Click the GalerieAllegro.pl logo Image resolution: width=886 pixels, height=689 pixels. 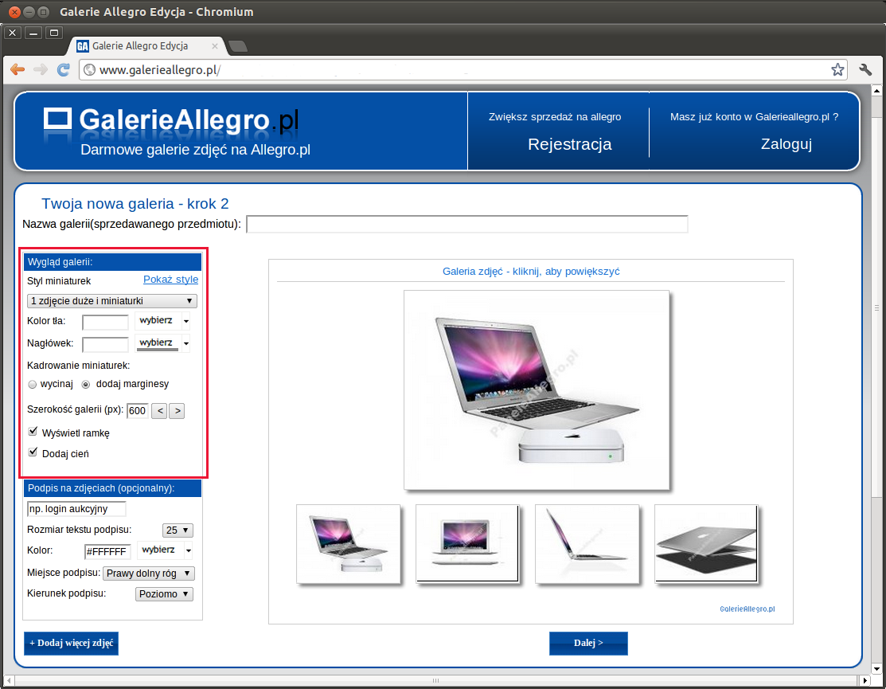171,120
